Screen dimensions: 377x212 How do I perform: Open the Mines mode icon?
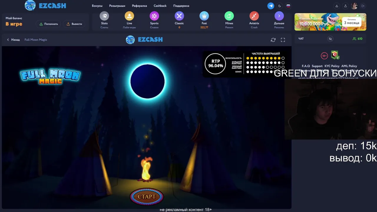(x=229, y=16)
